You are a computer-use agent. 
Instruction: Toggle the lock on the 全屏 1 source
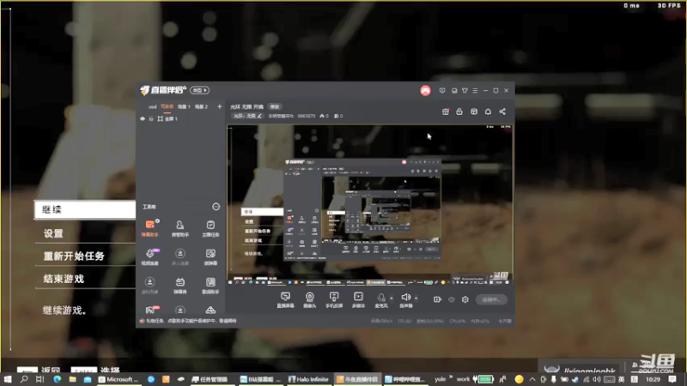[x=151, y=118]
